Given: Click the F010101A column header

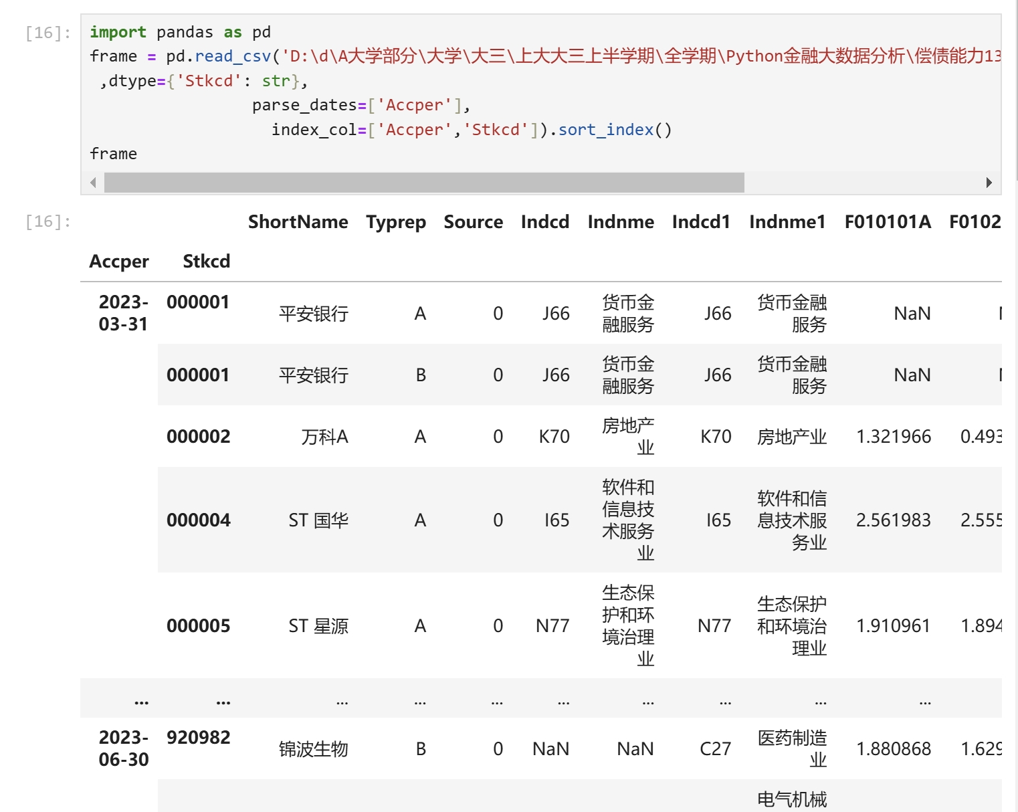Looking at the screenshot, I should click(x=887, y=222).
